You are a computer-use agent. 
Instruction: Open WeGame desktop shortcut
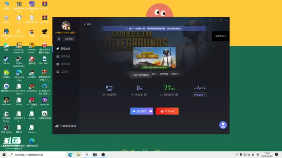point(6,101)
